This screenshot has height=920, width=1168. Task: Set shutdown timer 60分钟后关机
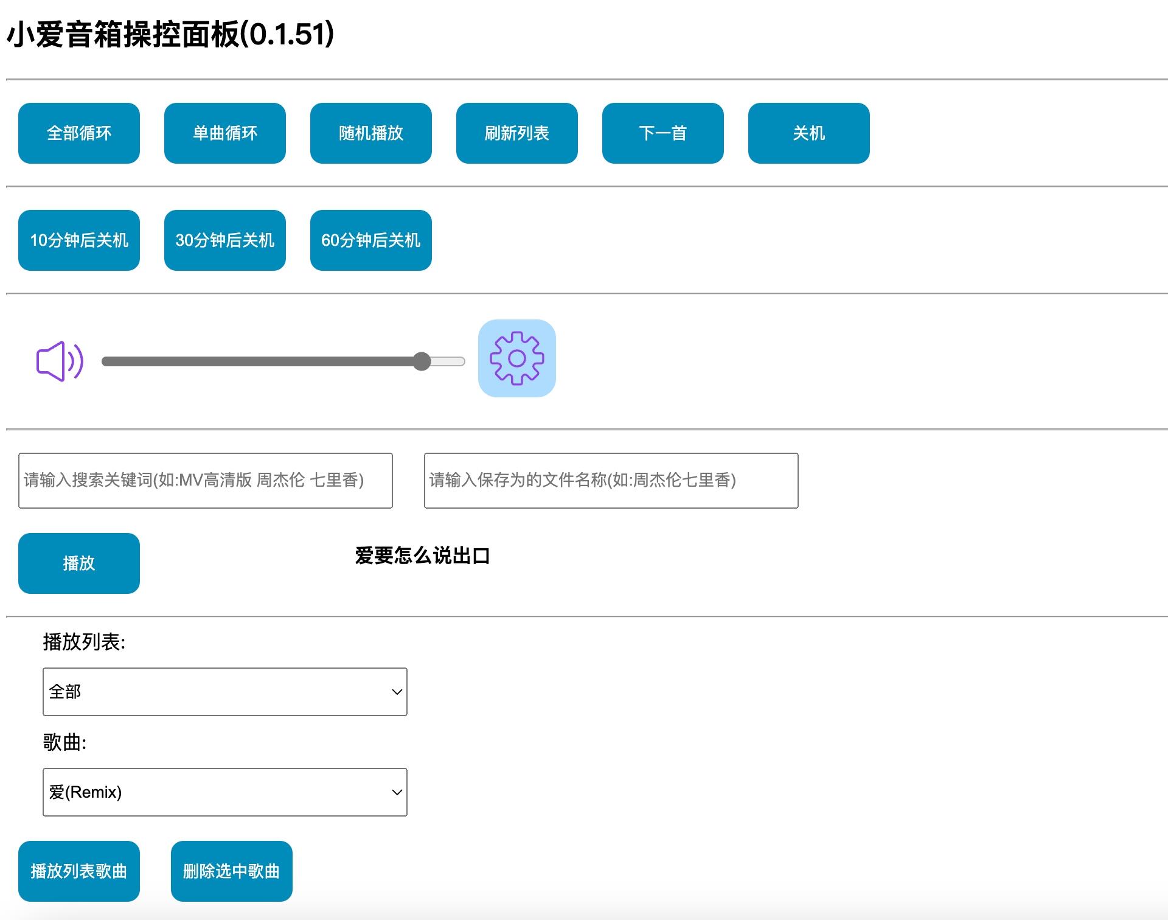pyautogui.click(x=371, y=240)
